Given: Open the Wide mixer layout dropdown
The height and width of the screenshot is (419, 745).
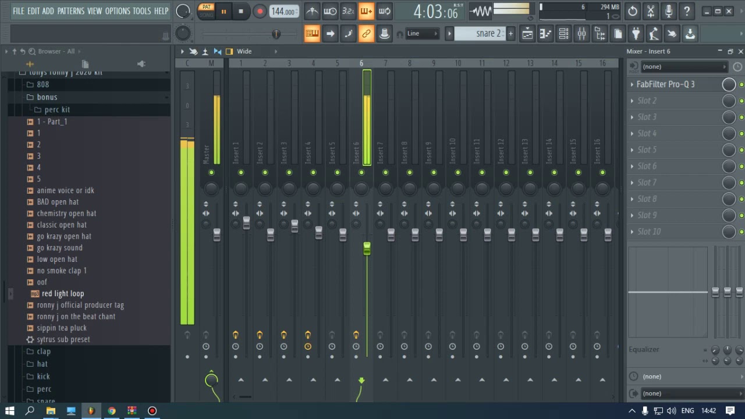Looking at the screenshot, I should [244, 51].
